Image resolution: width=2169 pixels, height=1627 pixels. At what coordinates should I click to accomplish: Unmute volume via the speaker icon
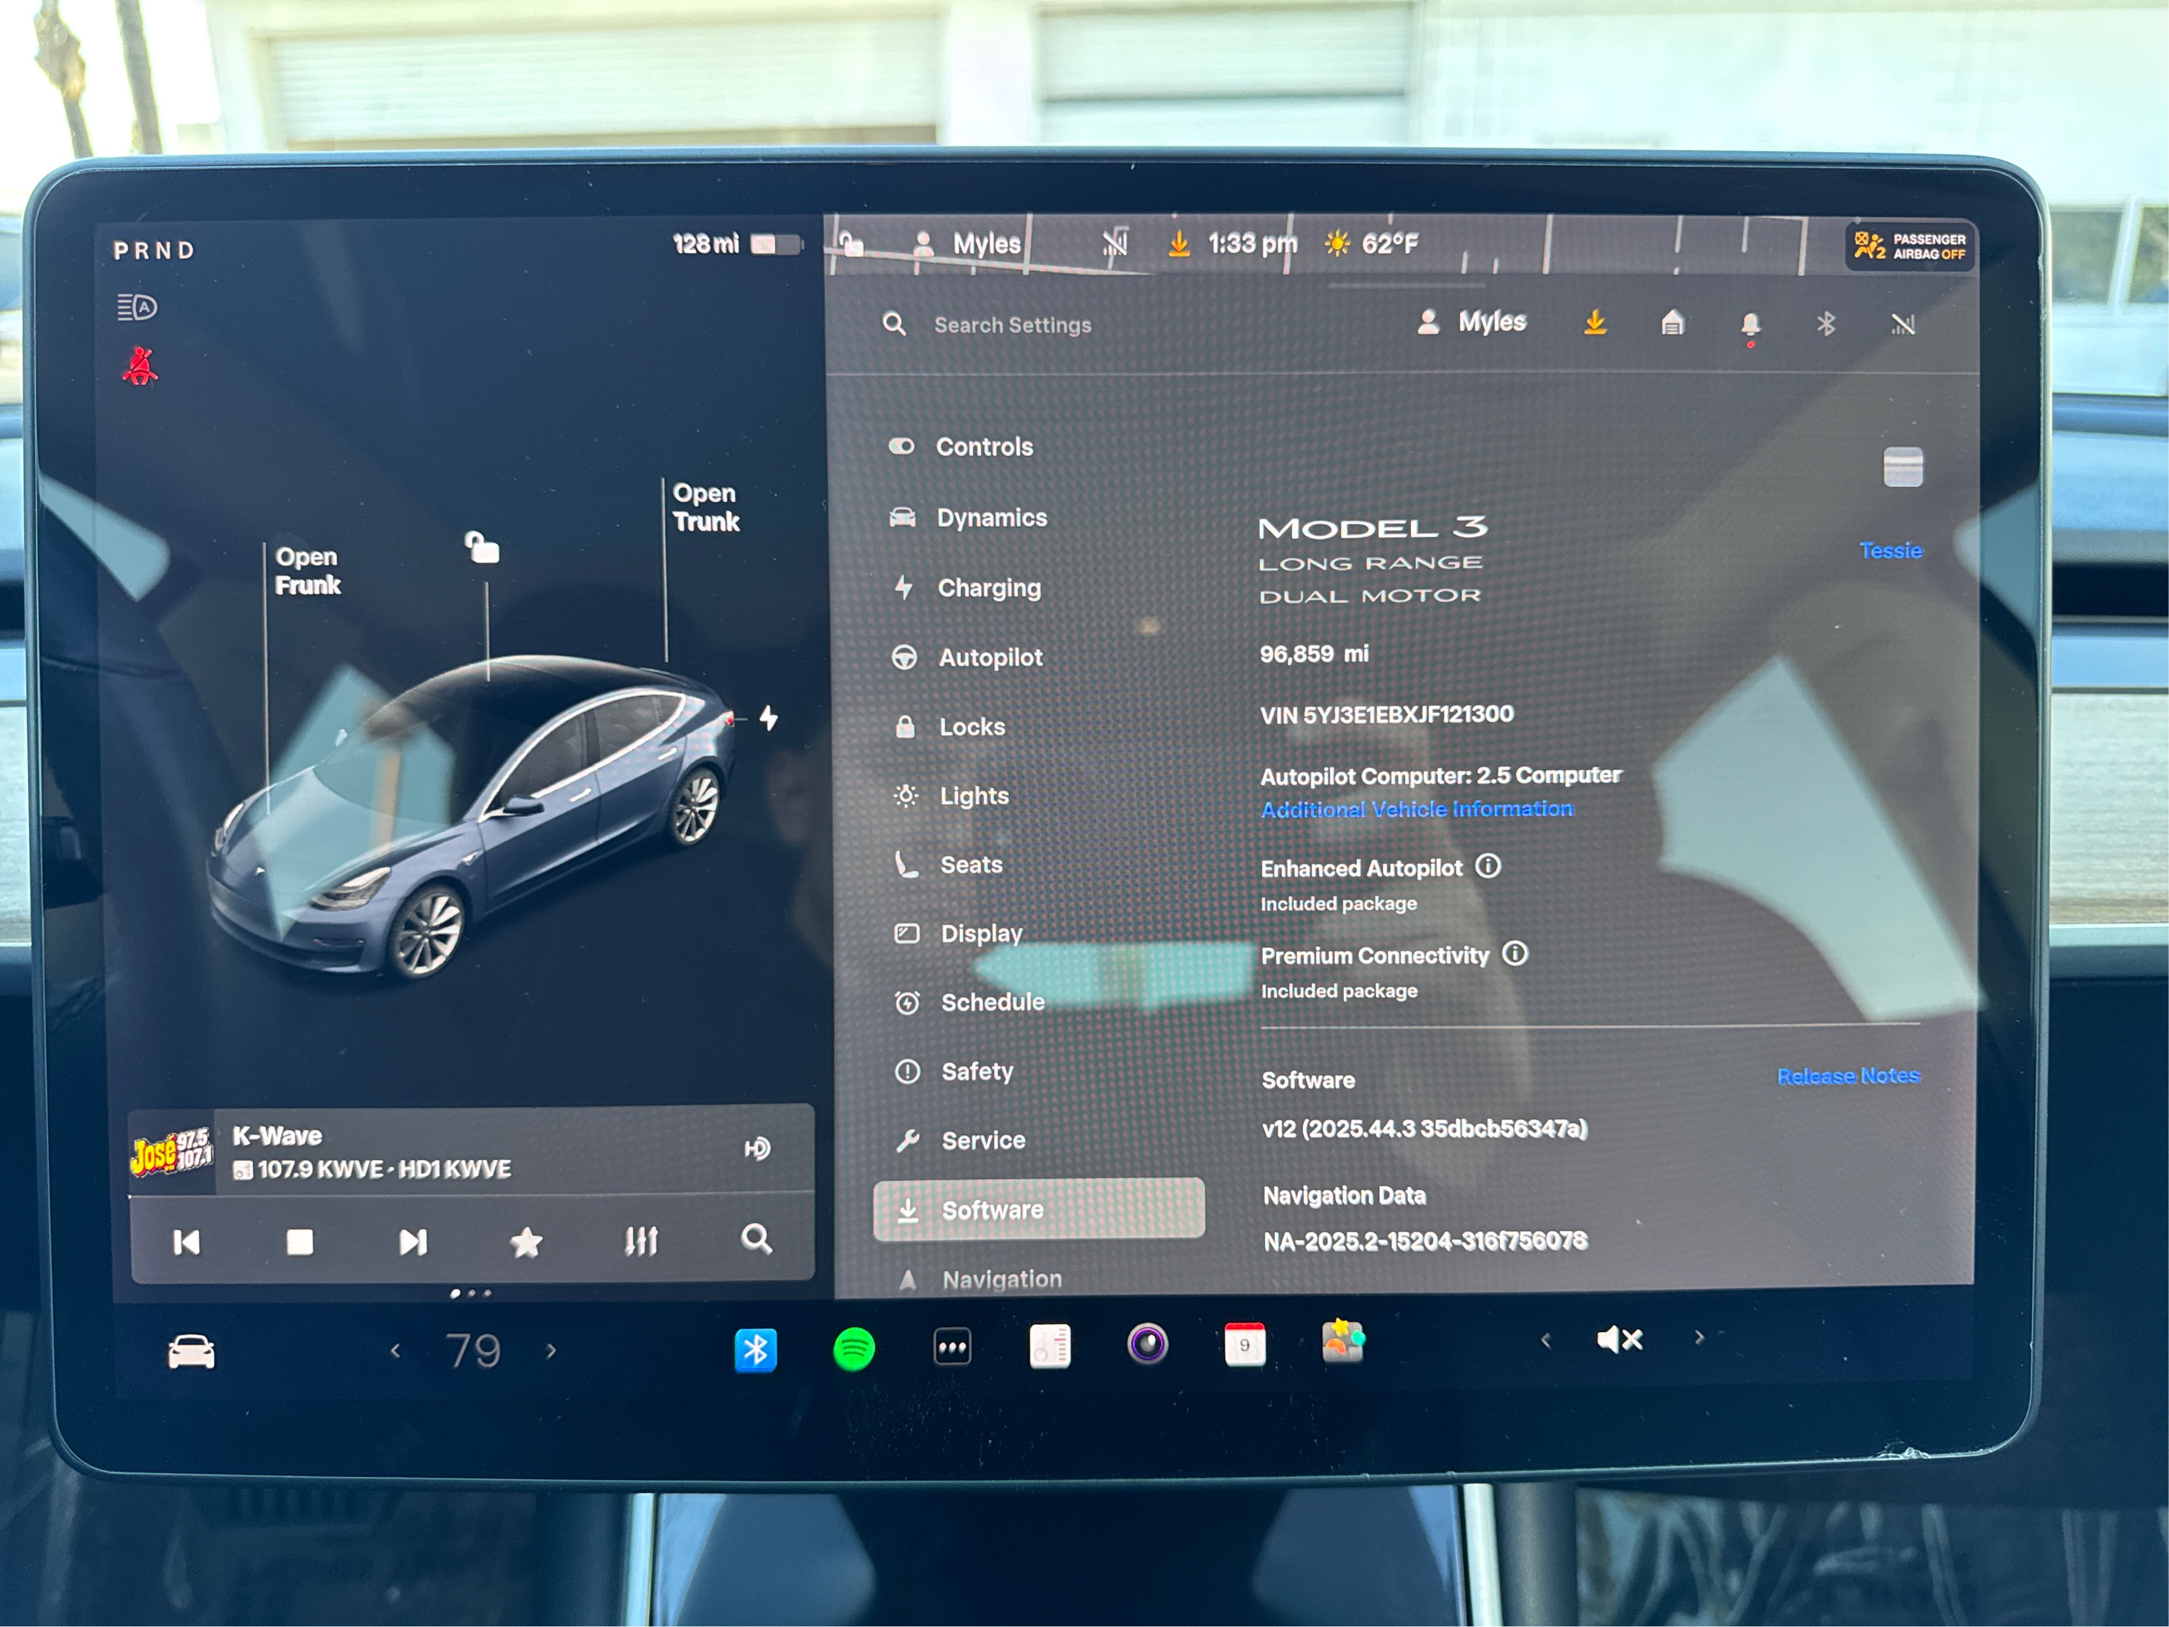[x=1619, y=1339]
